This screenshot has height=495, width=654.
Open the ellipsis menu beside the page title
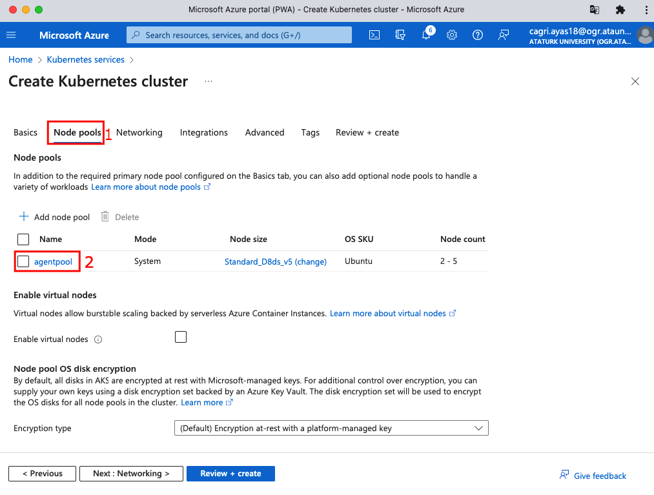(208, 81)
